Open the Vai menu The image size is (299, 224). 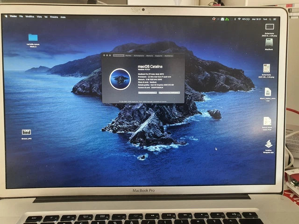click(46, 17)
